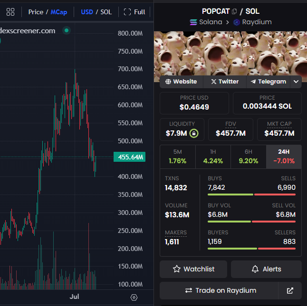Open the Solana chain link
Screen dimensions: 307x306
[x=206, y=22]
